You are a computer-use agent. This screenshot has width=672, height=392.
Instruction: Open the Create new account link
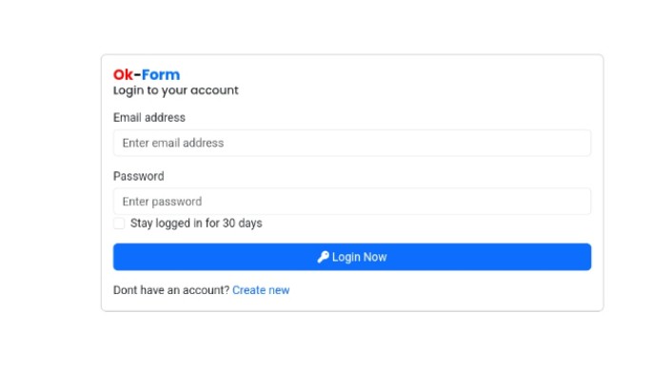point(261,290)
